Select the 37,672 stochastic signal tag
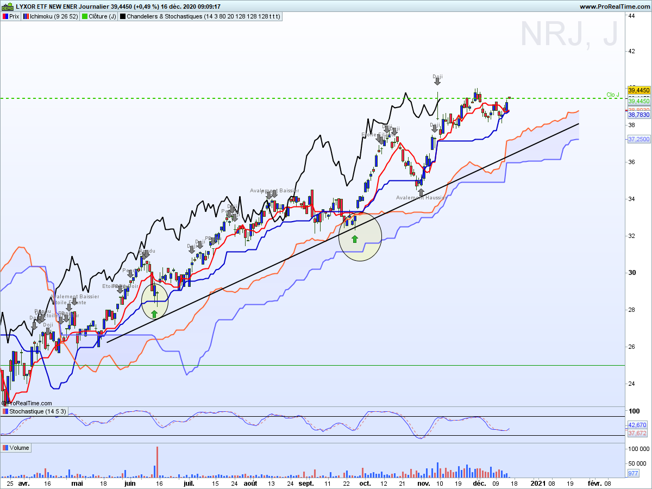 coord(637,433)
